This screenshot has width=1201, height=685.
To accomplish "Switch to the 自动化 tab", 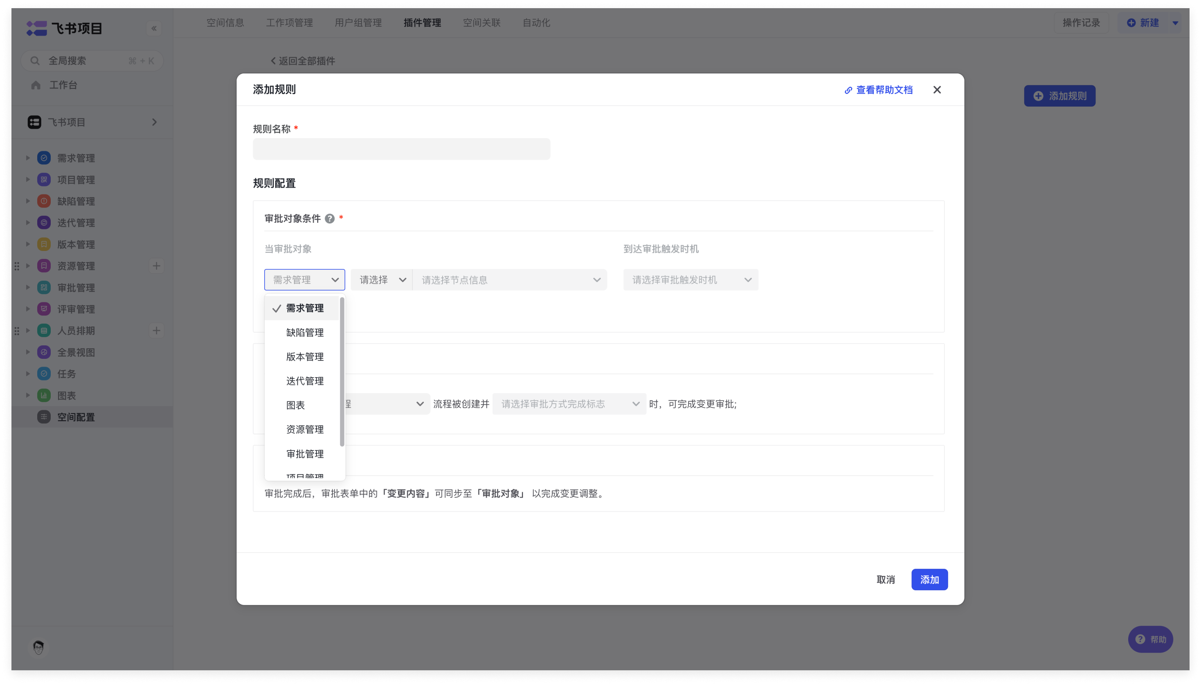I will 536,22.
